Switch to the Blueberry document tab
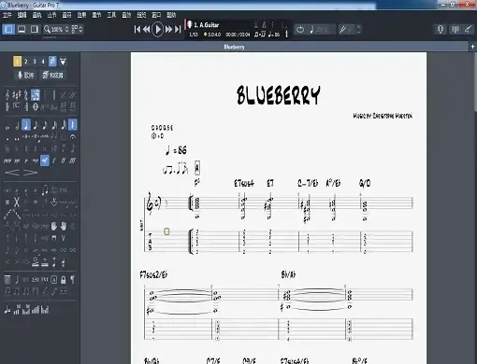This screenshot has width=477, height=364. coord(234,47)
